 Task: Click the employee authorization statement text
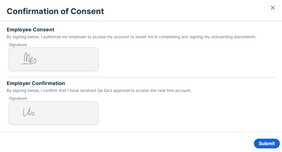click(131, 37)
